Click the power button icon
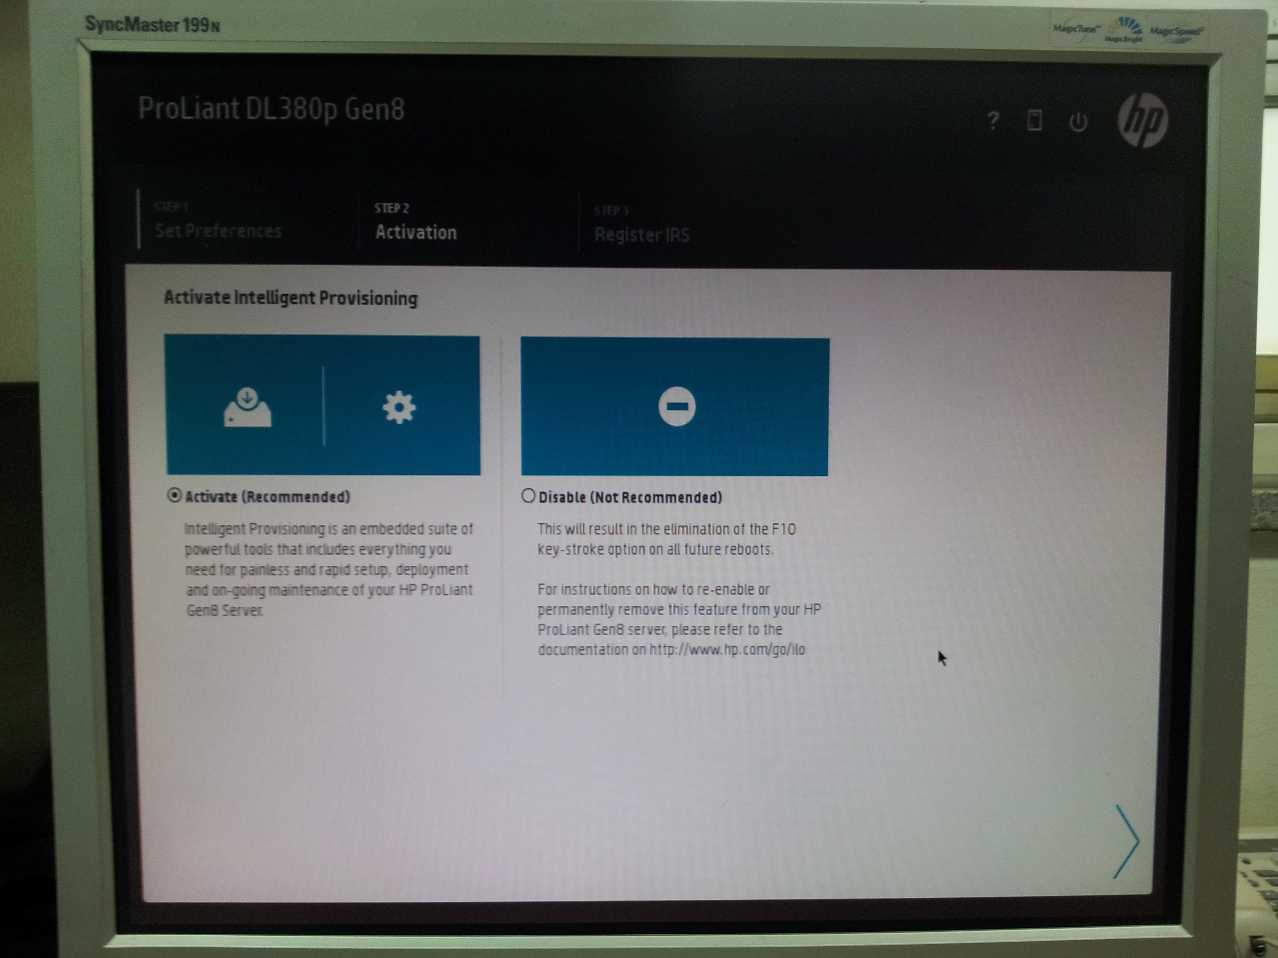Image resolution: width=1278 pixels, height=958 pixels. (1078, 122)
